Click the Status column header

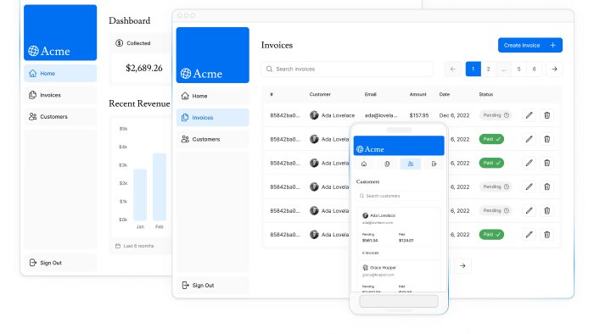click(485, 94)
